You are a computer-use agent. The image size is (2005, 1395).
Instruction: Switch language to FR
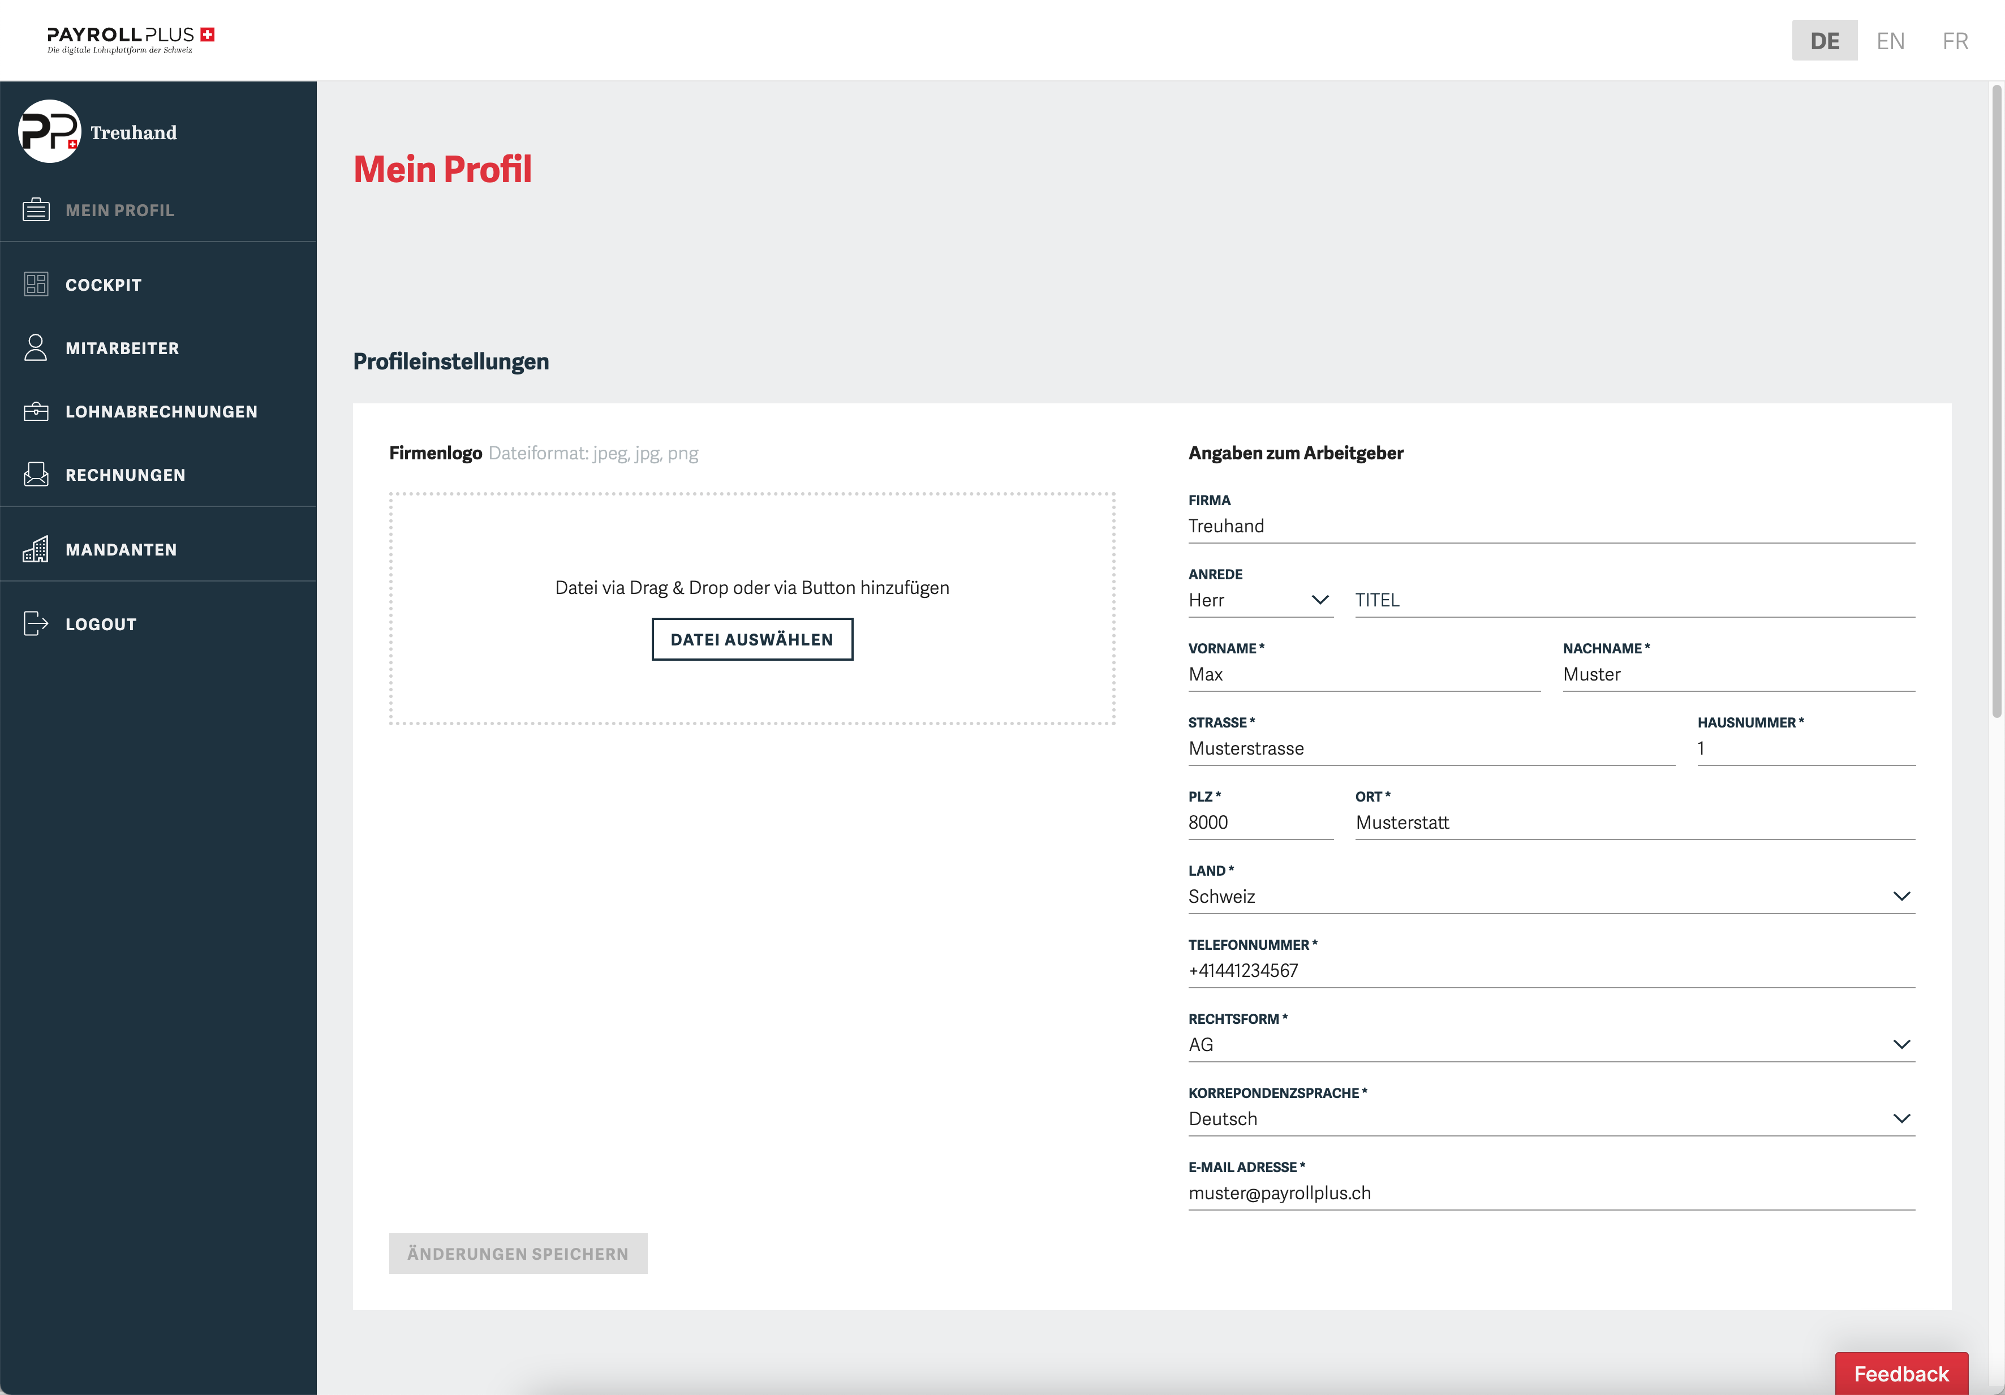click(1955, 40)
